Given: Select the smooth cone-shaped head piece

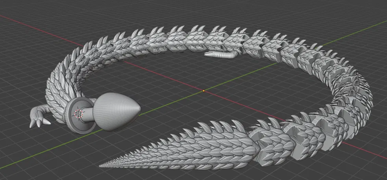Looking at the screenshot, I should pos(117,112).
